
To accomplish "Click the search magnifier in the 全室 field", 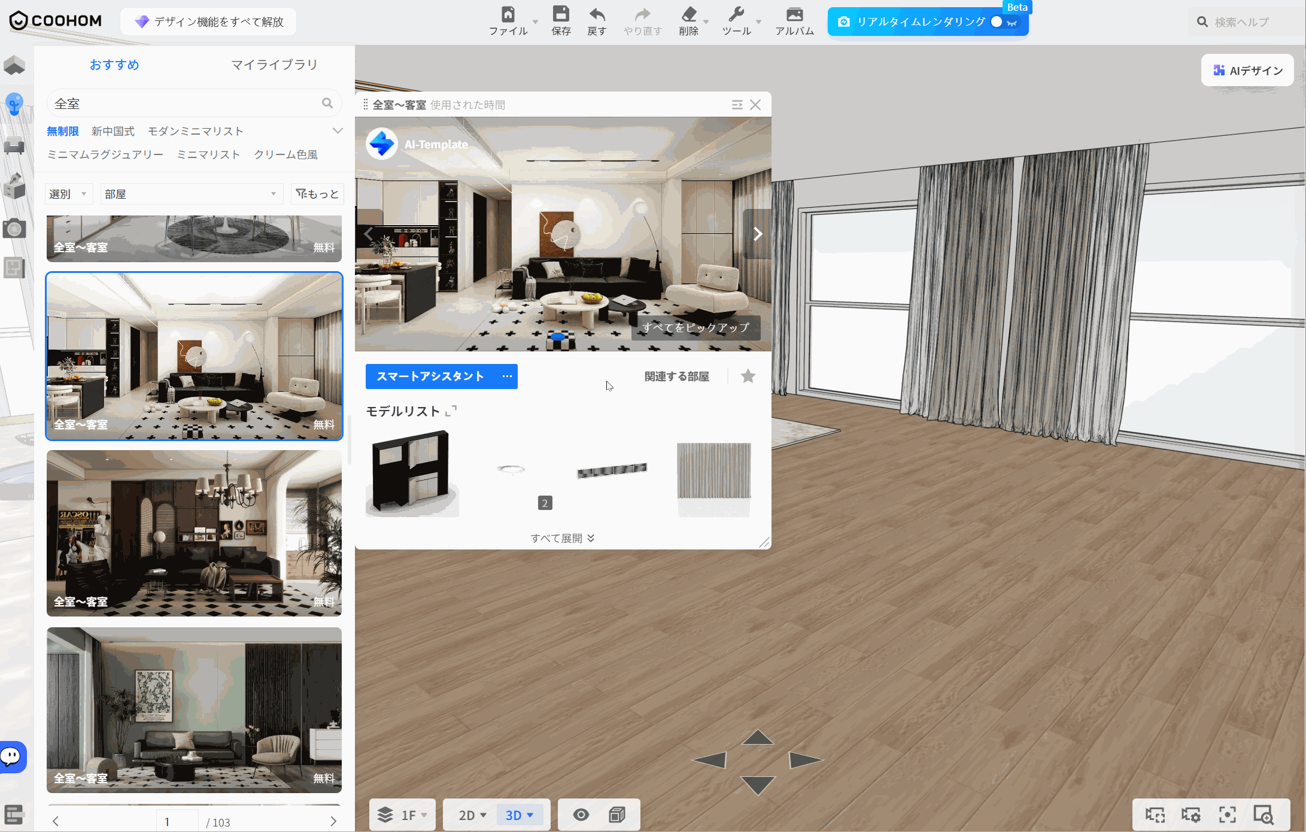I will pyautogui.click(x=327, y=103).
